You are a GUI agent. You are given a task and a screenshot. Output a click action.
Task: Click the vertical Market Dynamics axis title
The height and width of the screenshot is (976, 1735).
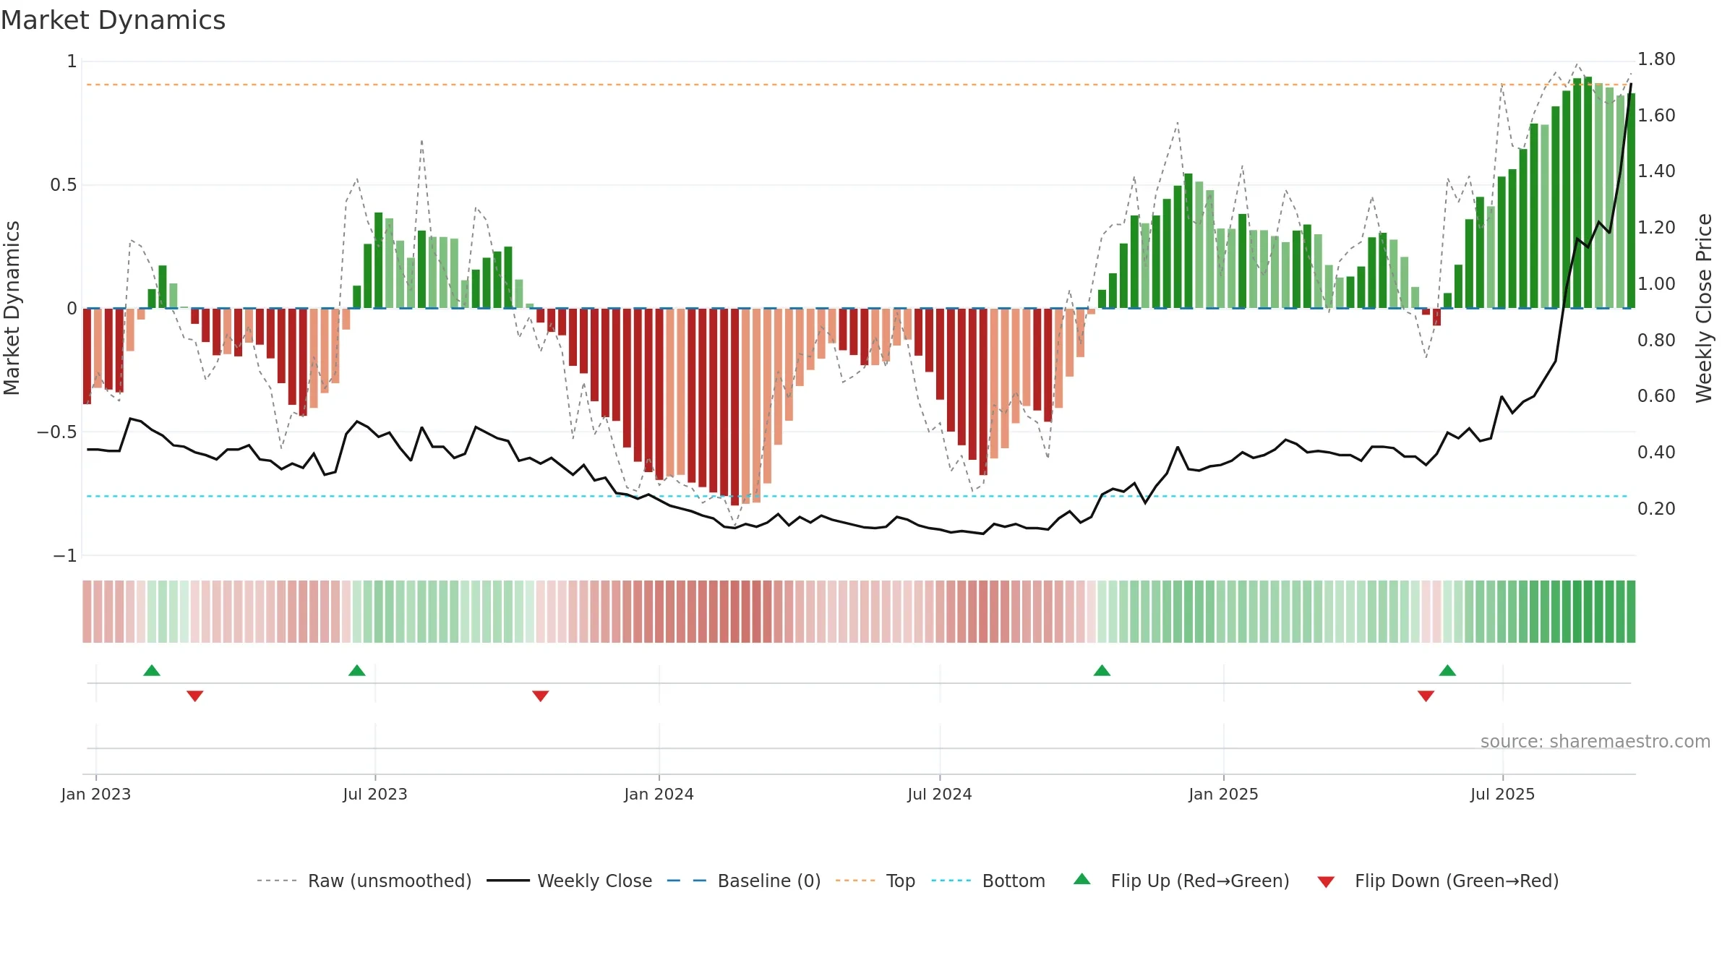[x=12, y=308]
